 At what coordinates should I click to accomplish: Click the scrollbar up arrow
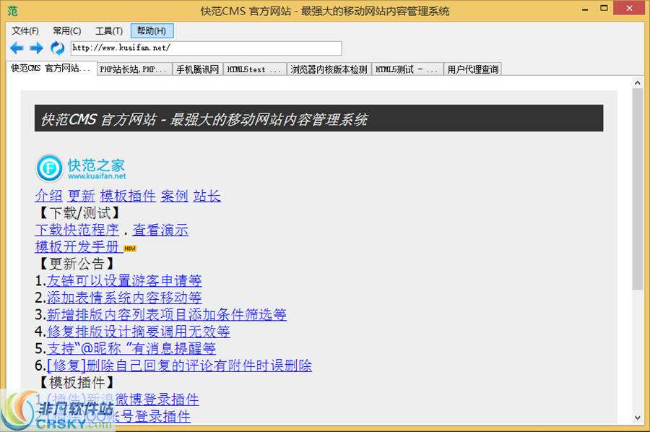[638, 83]
